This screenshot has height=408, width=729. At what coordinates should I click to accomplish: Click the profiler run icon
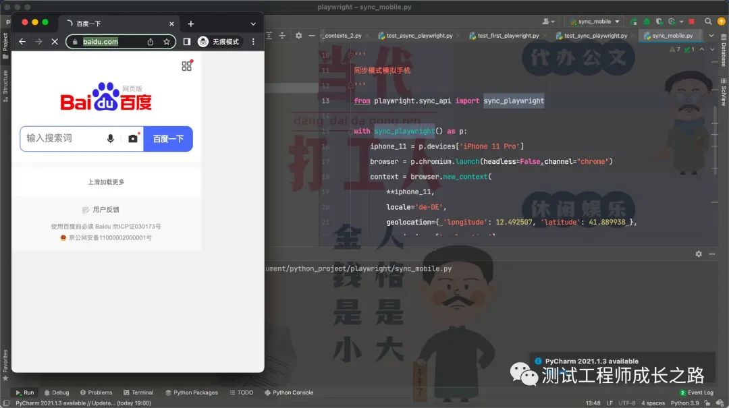click(x=672, y=22)
